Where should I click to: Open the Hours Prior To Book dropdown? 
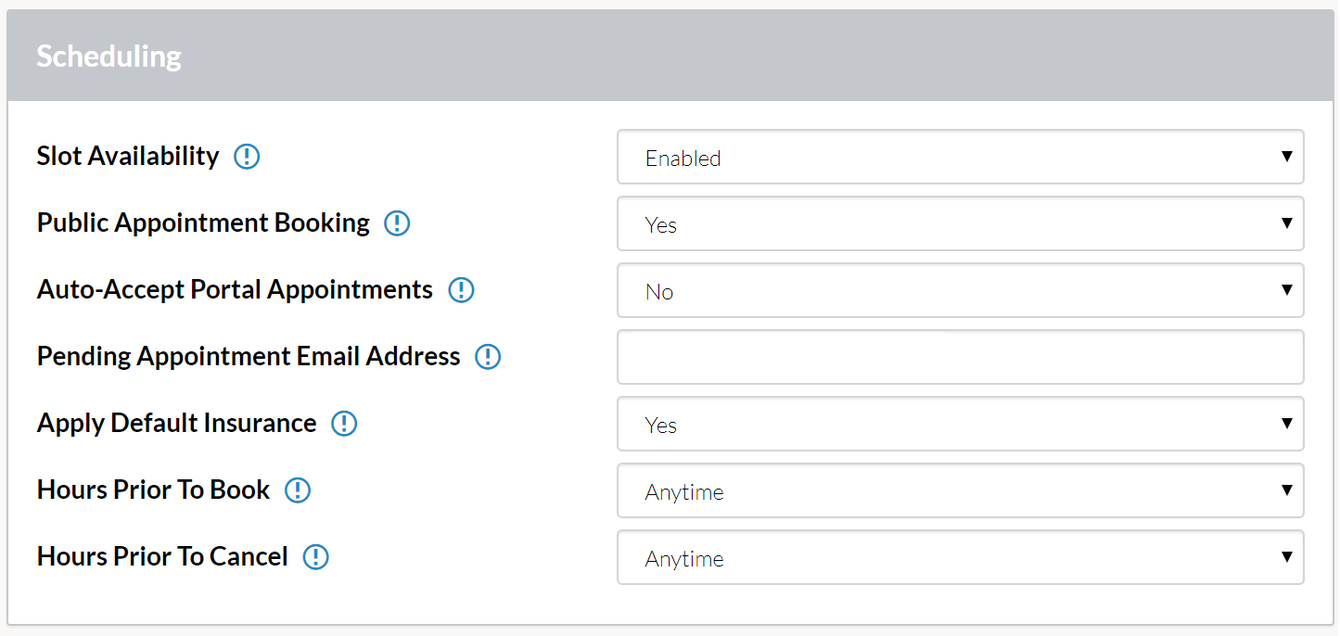961,490
